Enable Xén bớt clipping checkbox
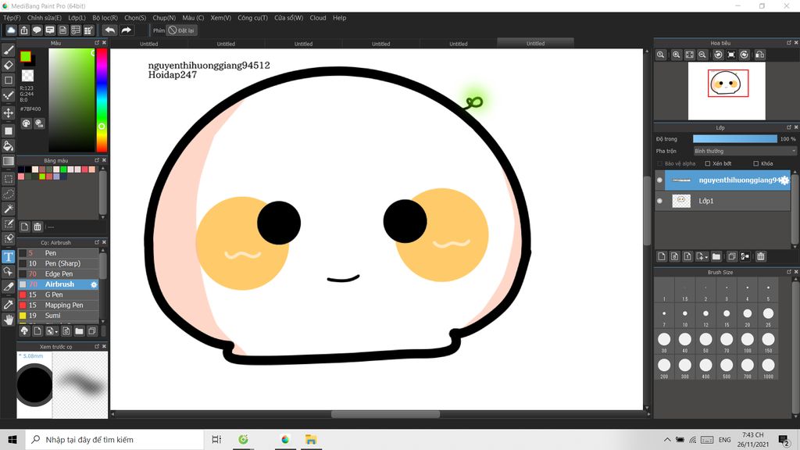The image size is (800, 450). [708, 164]
